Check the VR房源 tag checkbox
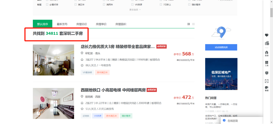Screen dimensions: 273x124 click(132, 5)
